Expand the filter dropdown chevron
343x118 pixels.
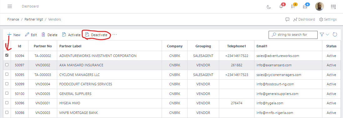point(327,34)
